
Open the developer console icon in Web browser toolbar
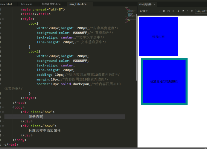coord(169,11)
